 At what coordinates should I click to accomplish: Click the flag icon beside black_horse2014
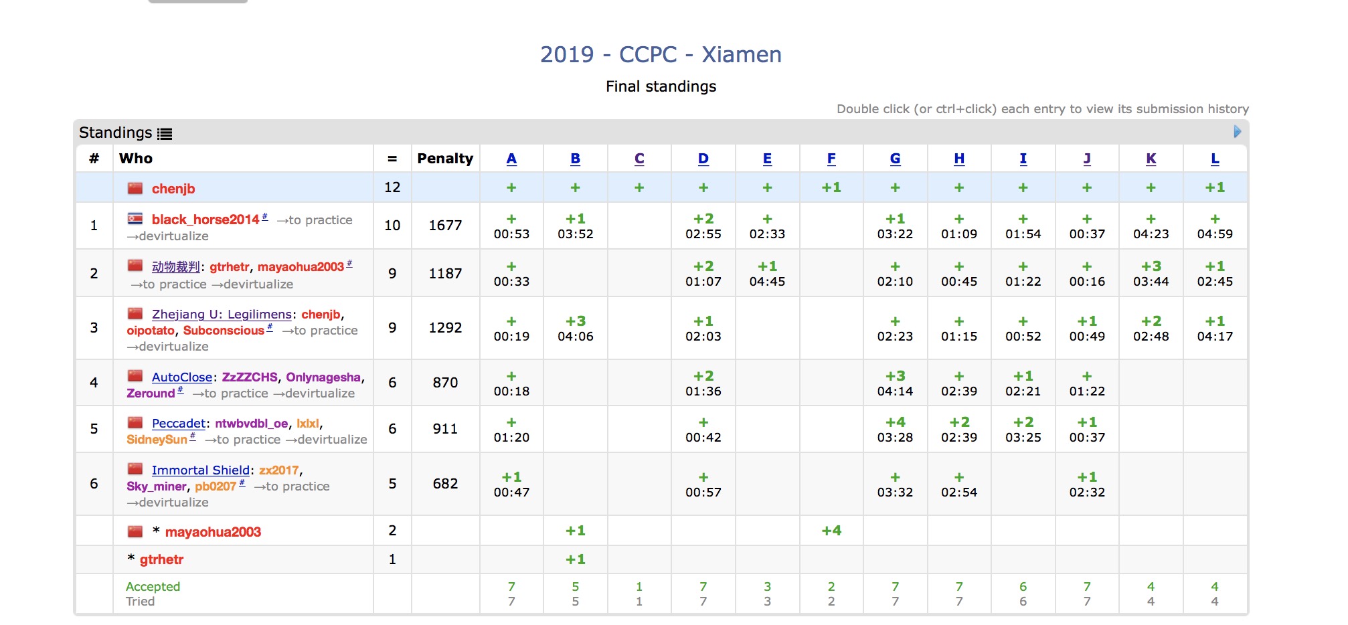pyautogui.click(x=135, y=219)
